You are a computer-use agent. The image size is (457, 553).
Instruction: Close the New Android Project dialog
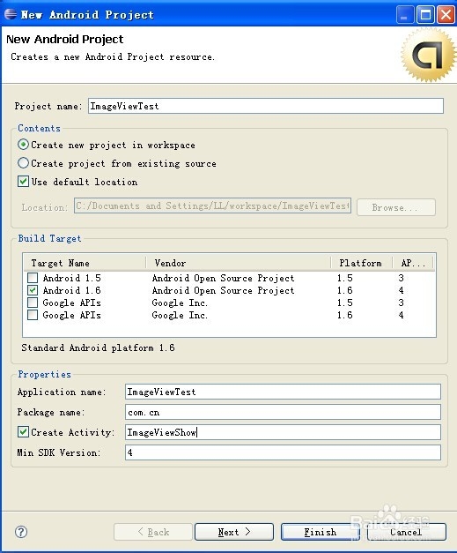click(446, 15)
